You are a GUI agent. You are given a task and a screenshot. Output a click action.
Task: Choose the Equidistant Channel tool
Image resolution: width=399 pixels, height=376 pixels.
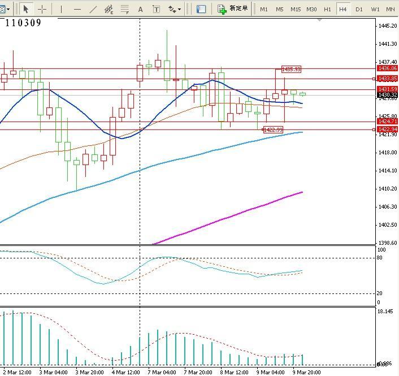tap(109, 9)
